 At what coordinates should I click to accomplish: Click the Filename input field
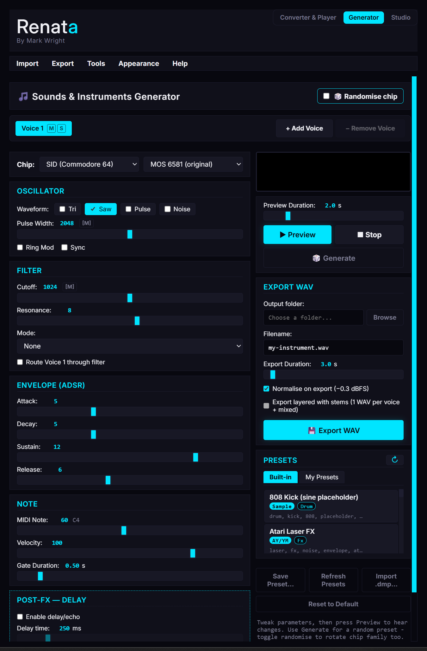point(333,348)
